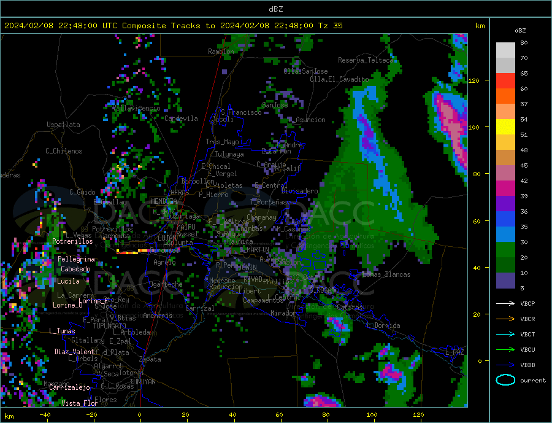
Task: Click the cyan 'current' ellipse symbol
Action: [x=505, y=380]
